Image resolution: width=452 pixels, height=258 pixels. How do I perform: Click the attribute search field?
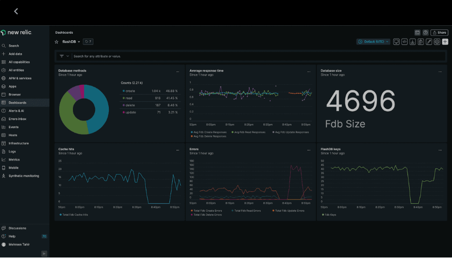[x=258, y=56]
